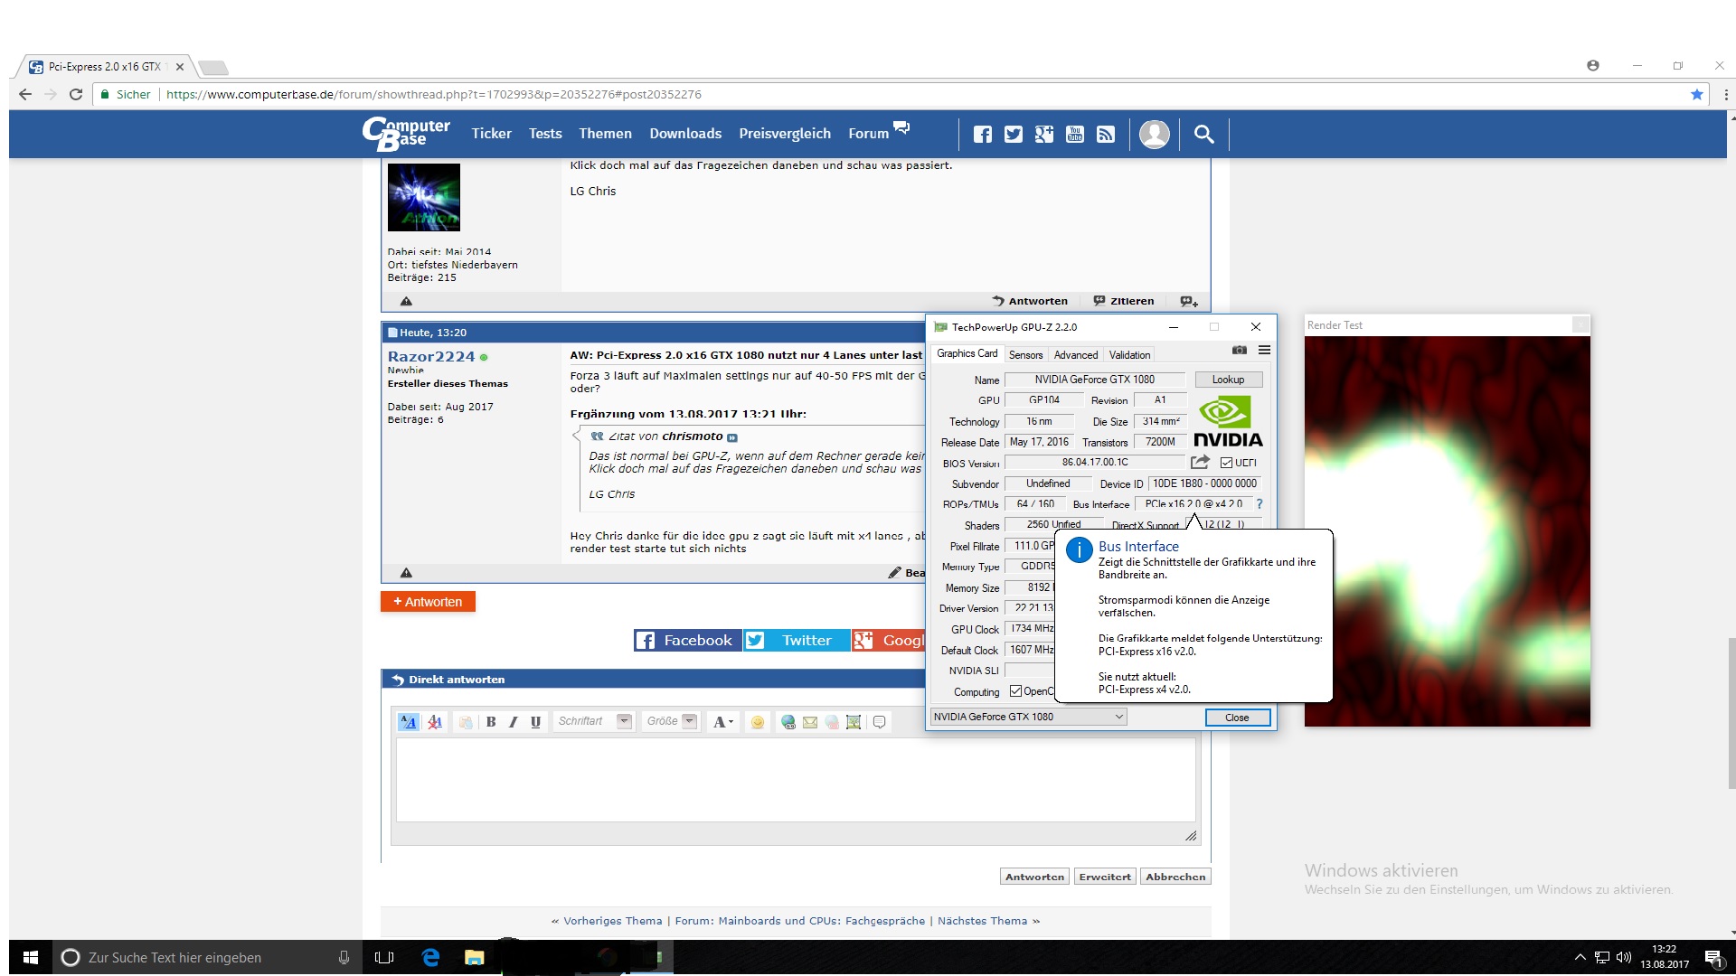The width and height of the screenshot is (1736, 976).
Task: Open ComputerBase search magnifier icon
Action: [x=1203, y=135]
